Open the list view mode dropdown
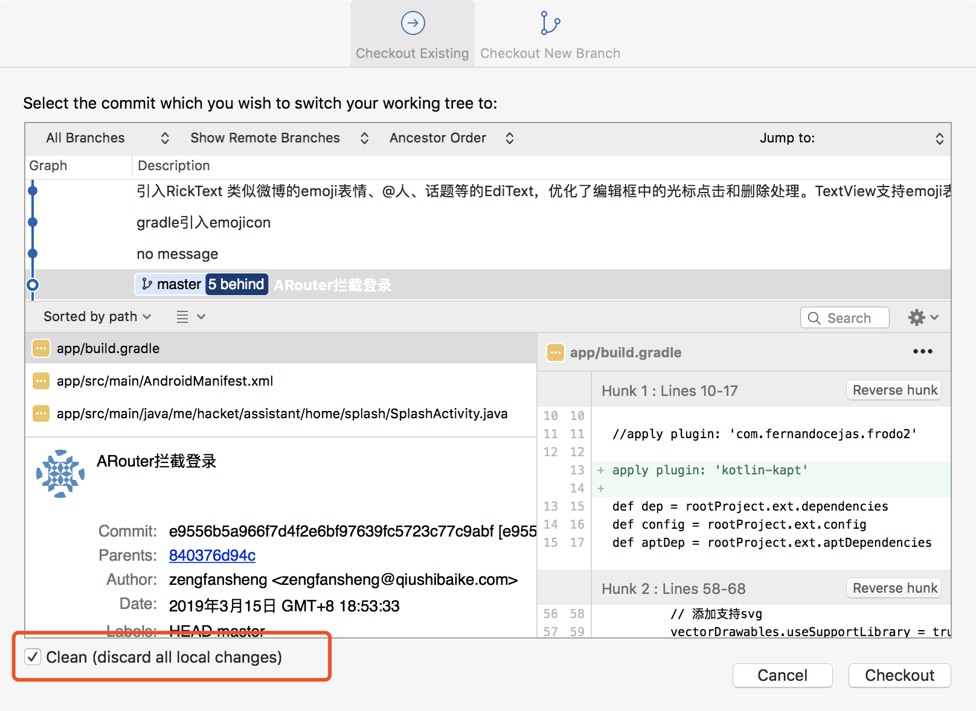This screenshot has width=976, height=711. tap(191, 317)
